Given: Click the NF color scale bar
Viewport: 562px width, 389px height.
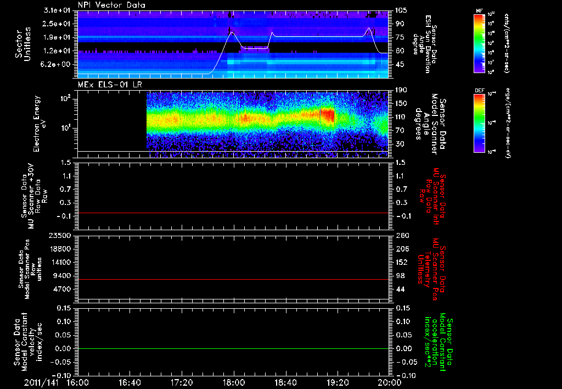Looking at the screenshot, I should coord(479,43).
